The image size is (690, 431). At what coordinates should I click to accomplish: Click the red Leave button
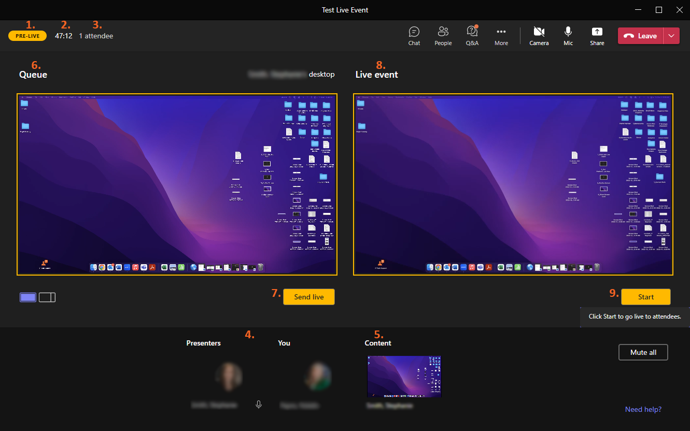640,36
